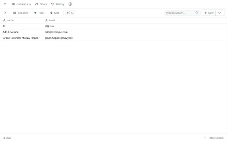Open the hamburger menu
This screenshot has height=142, width=227.
pyautogui.click(x=5, y=4)
